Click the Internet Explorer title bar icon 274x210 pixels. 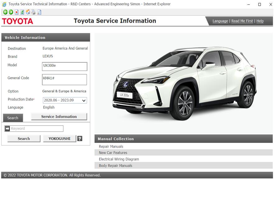(4, 4)
